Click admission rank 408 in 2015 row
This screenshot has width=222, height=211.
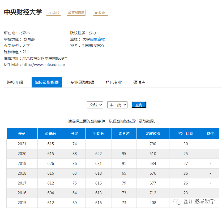tap(153, 203)
